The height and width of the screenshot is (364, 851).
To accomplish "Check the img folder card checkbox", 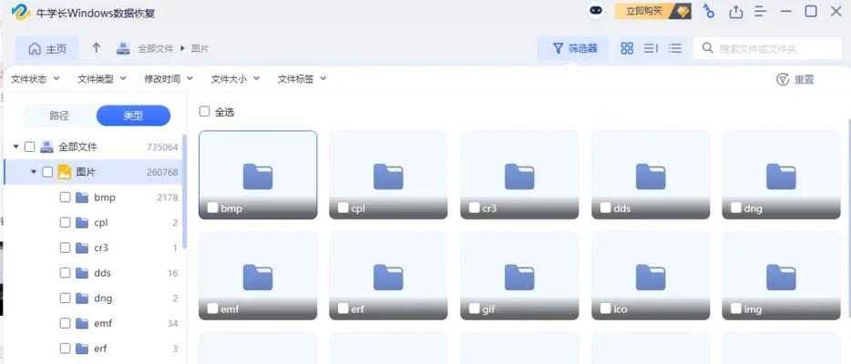I will [736, 308].
